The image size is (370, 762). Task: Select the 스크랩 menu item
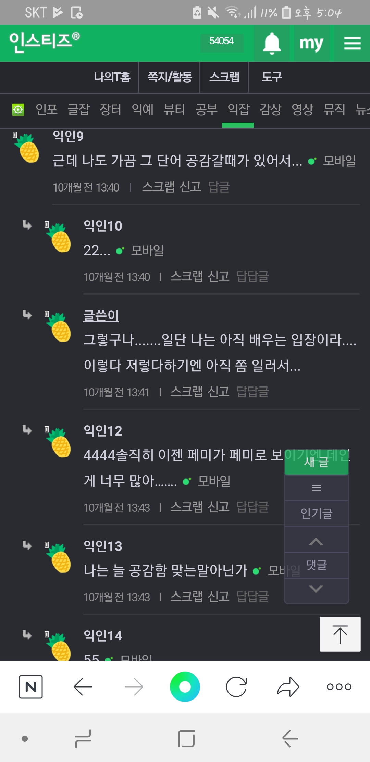point(224,77)
